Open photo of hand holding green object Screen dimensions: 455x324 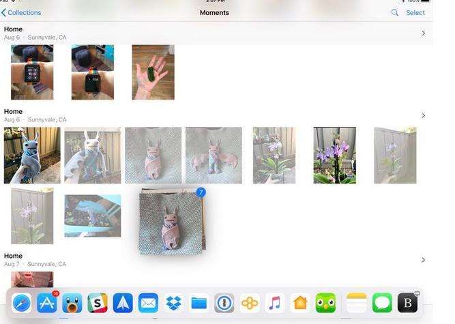[x=153, y=72]
